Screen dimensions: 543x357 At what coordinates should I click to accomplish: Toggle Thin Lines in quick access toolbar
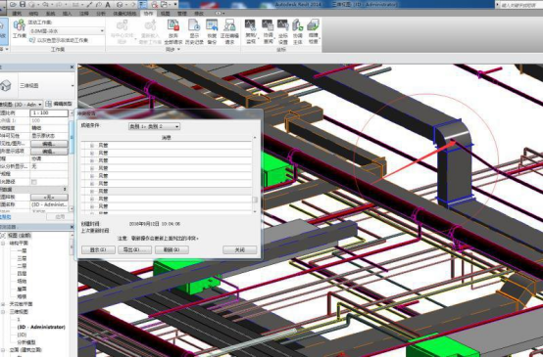pos(143,4)
